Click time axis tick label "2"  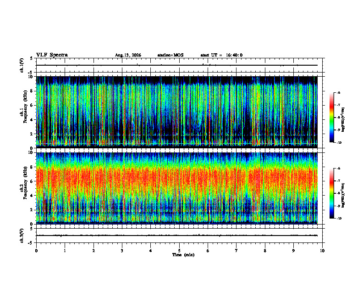[93, 251]
